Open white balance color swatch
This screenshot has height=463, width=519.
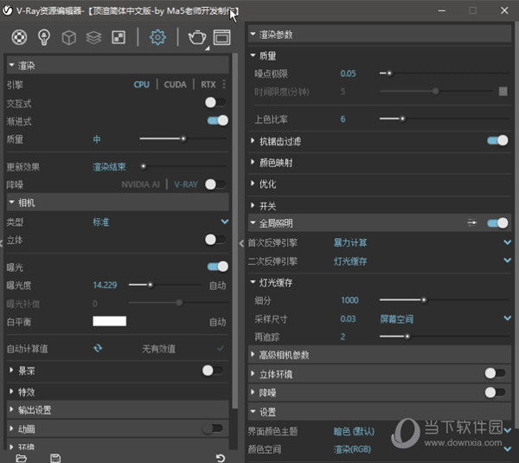[x=110, y=321]
